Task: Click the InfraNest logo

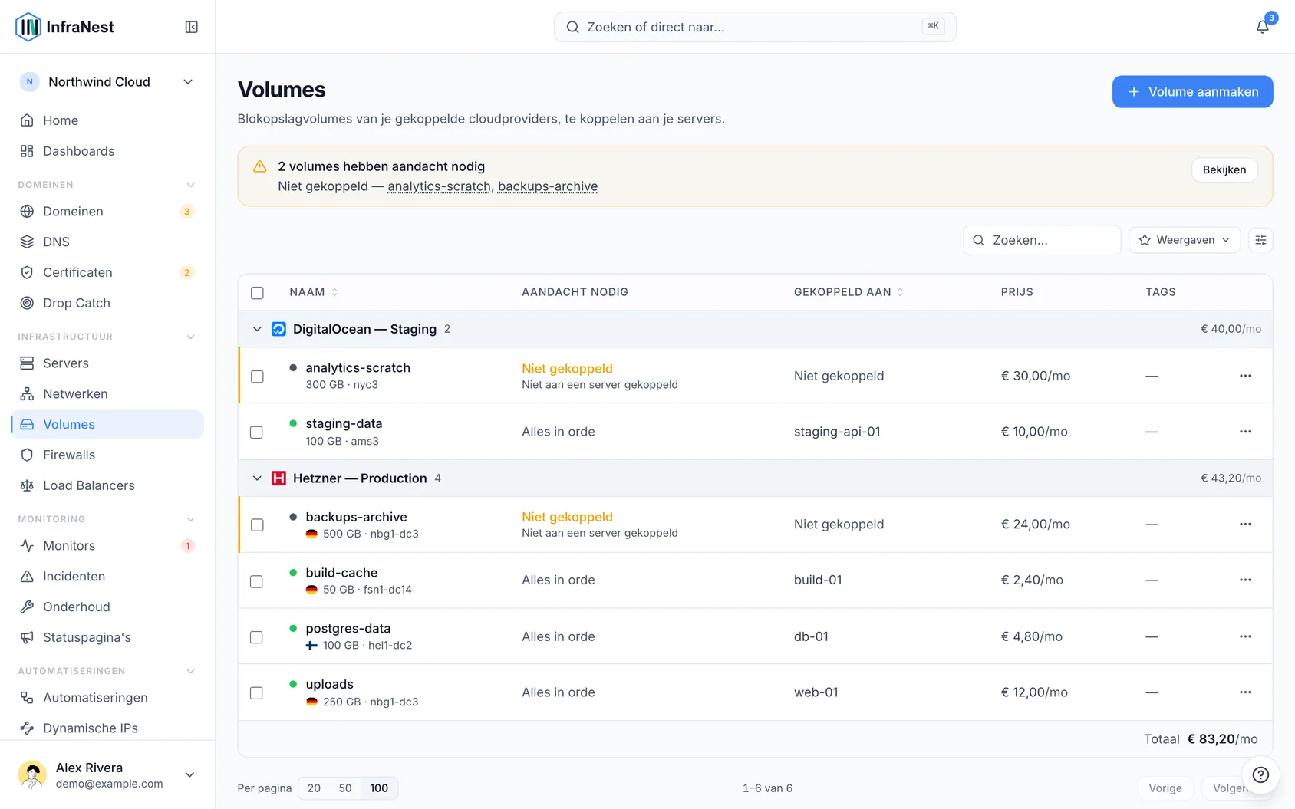Action: click(64, 27)
